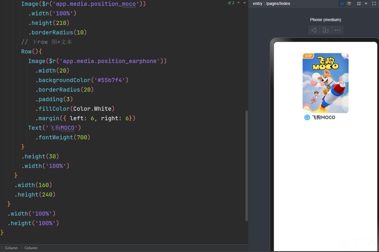Screen dimensions: 379x252
Task: Click the component layers stack icon
Action: pos(349,4)
